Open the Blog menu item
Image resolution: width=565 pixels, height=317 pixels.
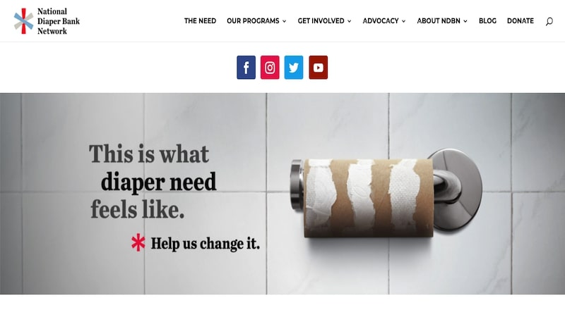pos(487,21)
